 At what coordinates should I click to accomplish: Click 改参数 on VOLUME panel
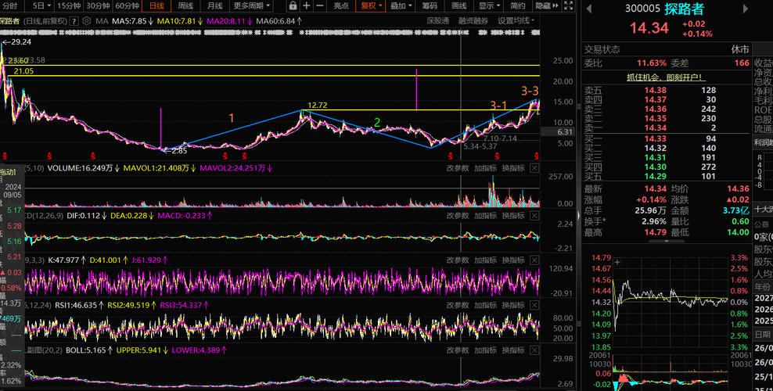[458, 168]
